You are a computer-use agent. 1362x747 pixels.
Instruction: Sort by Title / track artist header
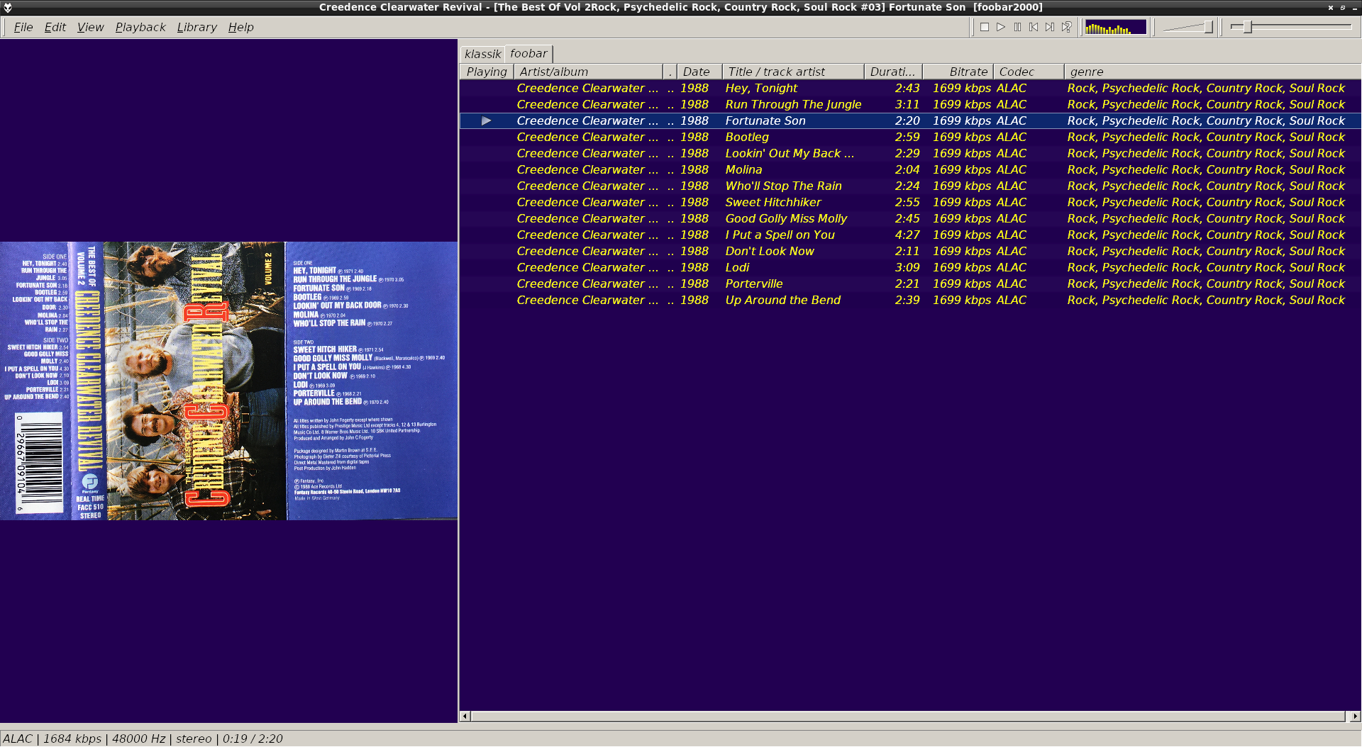pos(793,72)
